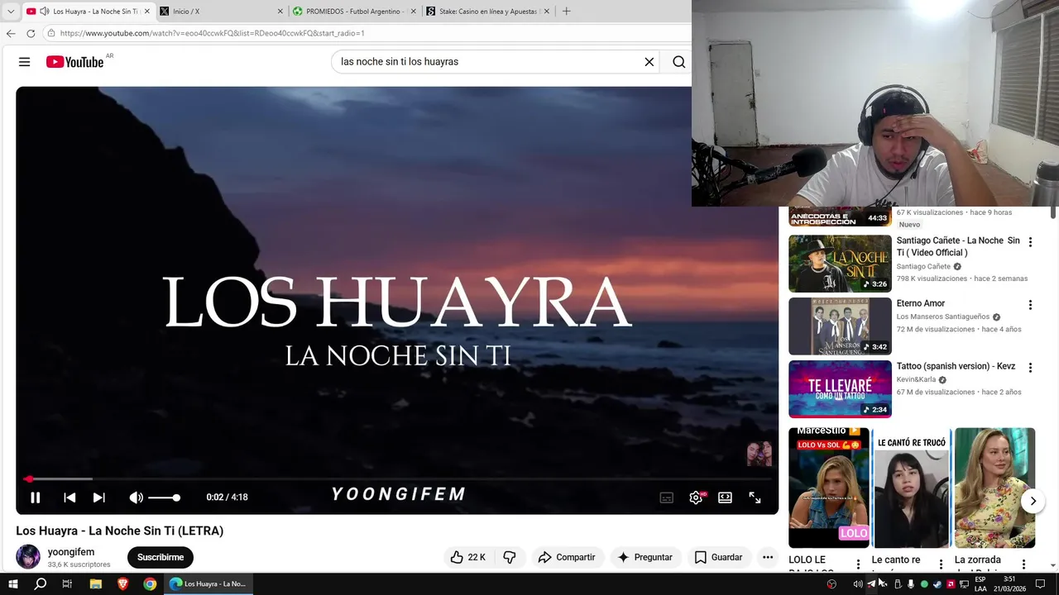1059x595 pixels.
Task: Adjust the volume slider
Action: pyautogui.click(x=164, y=497)
